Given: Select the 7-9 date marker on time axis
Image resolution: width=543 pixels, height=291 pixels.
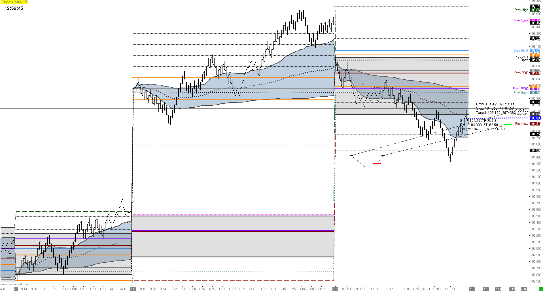Looking at the screenshot, I should [x=16, y=289].
